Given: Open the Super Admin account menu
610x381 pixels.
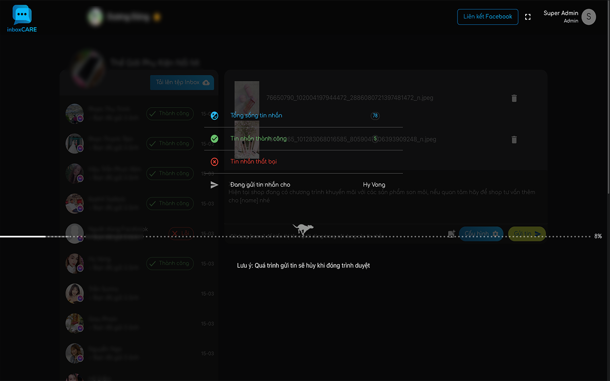Looking at the screenshot, I should point(569,17).
